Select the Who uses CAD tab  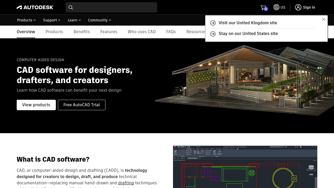click(x=142, y=32)
